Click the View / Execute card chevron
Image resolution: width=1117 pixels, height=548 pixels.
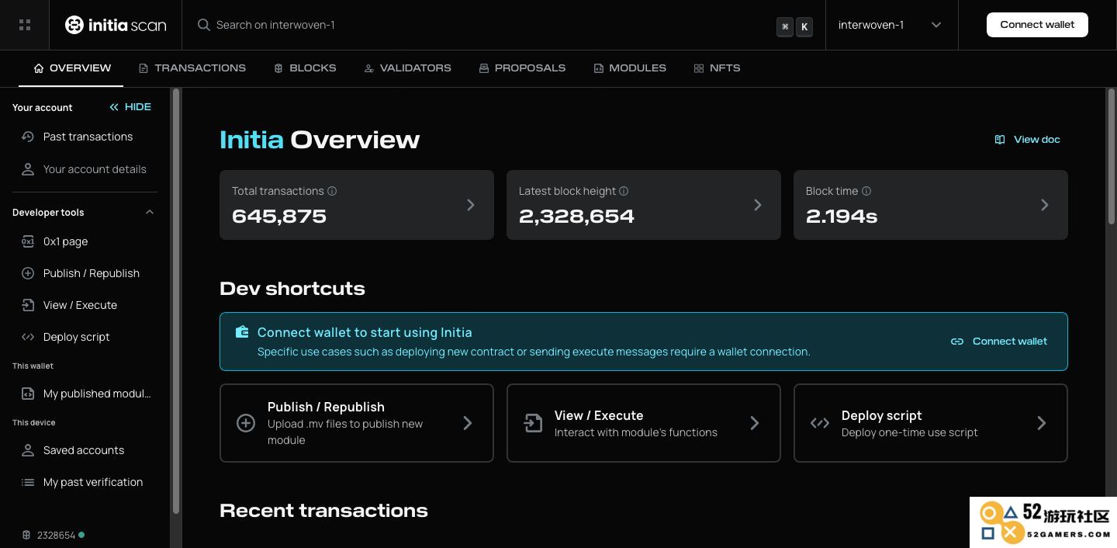(x=755, y=423)
